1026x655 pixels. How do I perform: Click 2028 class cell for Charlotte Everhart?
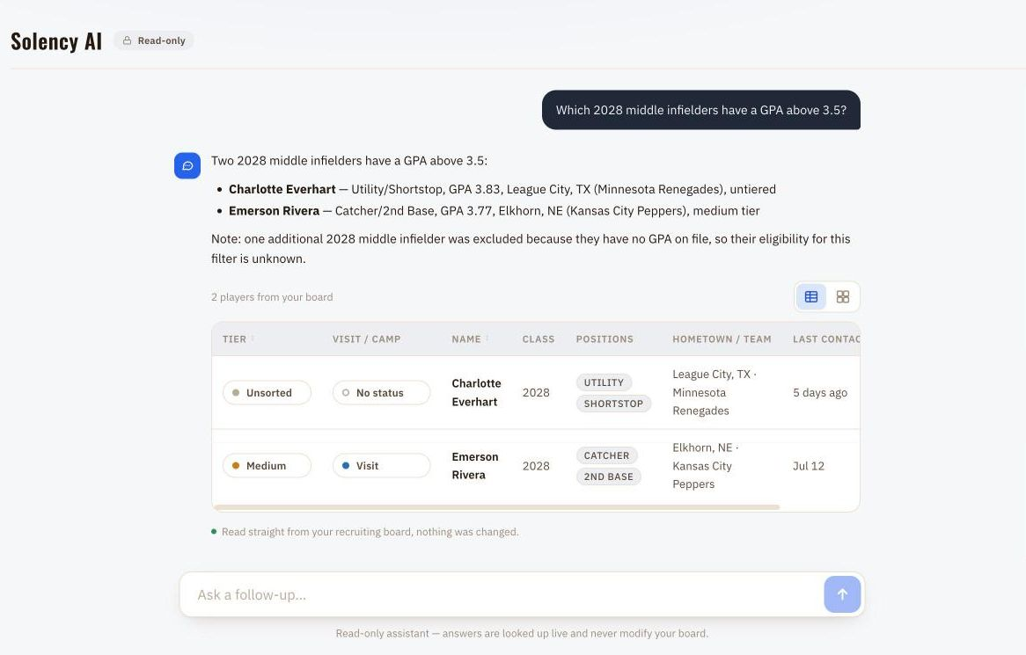pos(536,393)
